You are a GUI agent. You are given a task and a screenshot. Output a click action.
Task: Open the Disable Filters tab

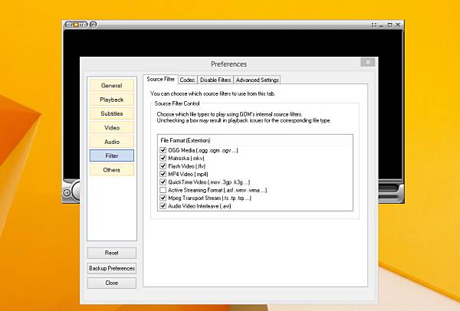pos(215,80)
